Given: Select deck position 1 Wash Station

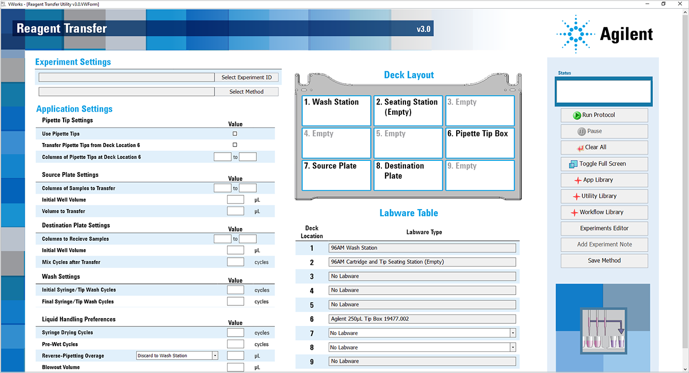Looking at the screenshot, I should (x=336, y=111).
